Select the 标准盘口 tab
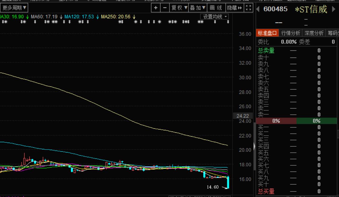339x197 pixels. click(x=267, y=33)
